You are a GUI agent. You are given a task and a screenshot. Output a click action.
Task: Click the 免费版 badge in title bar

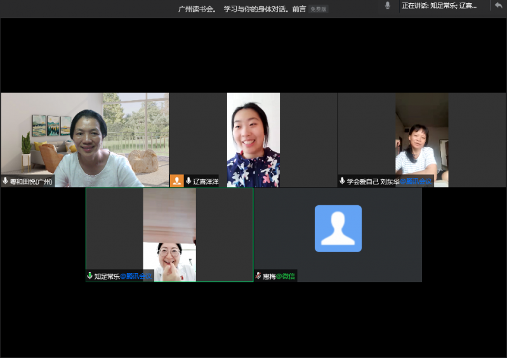[x=318, y=10]
